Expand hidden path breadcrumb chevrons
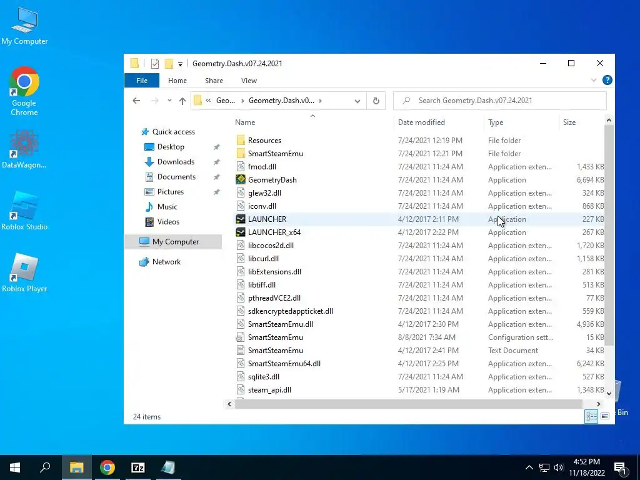Image resolution: width=640 pixels, height=480 pixels. (208, 101)
